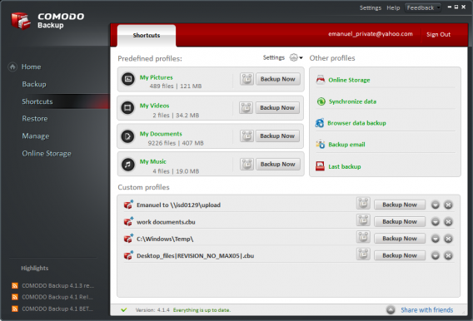The height and width of the screenshot is (321, 473).
Task: Click the My Documents profile name
Action: [x=161, y=134]
